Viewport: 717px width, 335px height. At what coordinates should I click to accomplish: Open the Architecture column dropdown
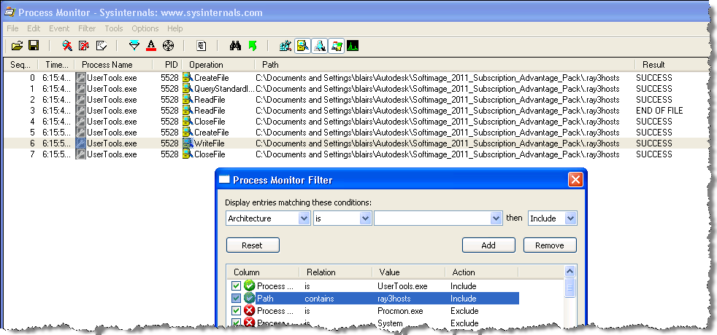(304, 218)
